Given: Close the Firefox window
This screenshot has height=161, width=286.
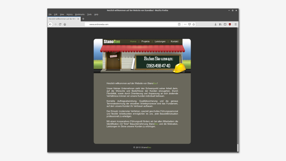Looking at the screenshot, I should coord(236,10).
